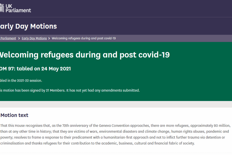Click the "Motion text" section heading

(x=14, y=115)
